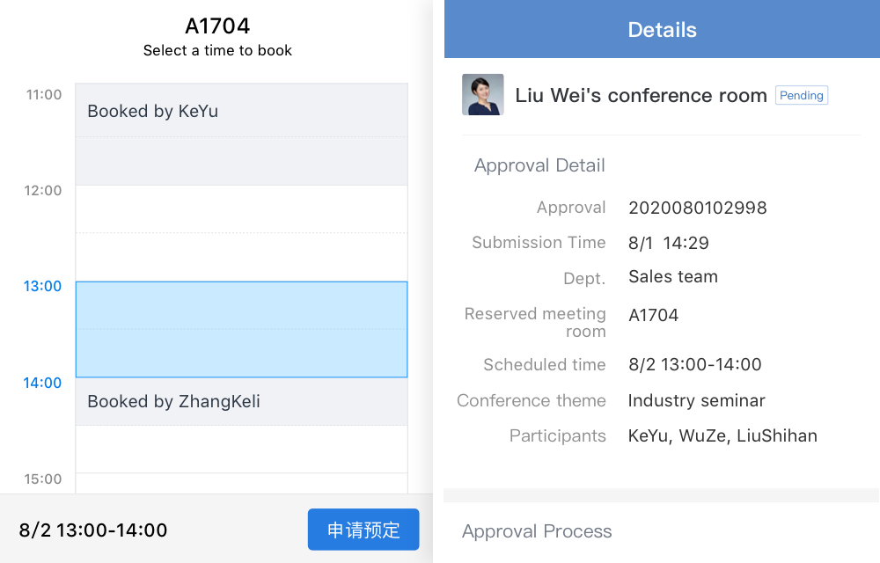Viewport: 880px width, 563px height.
Task: Click the selected time 8/2 13:00-14:00 at bottom
Action: (93, 530)
